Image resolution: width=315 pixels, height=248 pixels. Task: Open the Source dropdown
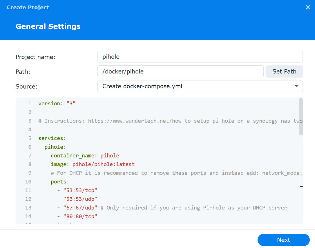[200, 86]
